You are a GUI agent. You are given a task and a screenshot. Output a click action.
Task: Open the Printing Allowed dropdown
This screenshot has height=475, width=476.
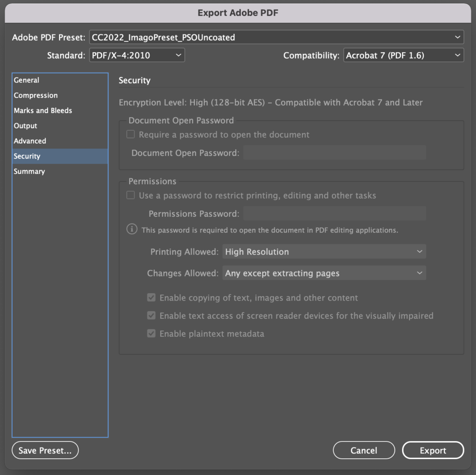[x=324, y=251]
